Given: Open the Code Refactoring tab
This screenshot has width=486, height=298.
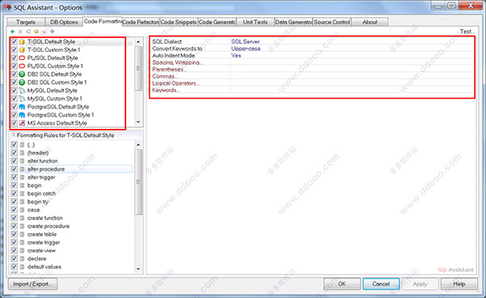Looking at the screenshot, I should 141,22.
